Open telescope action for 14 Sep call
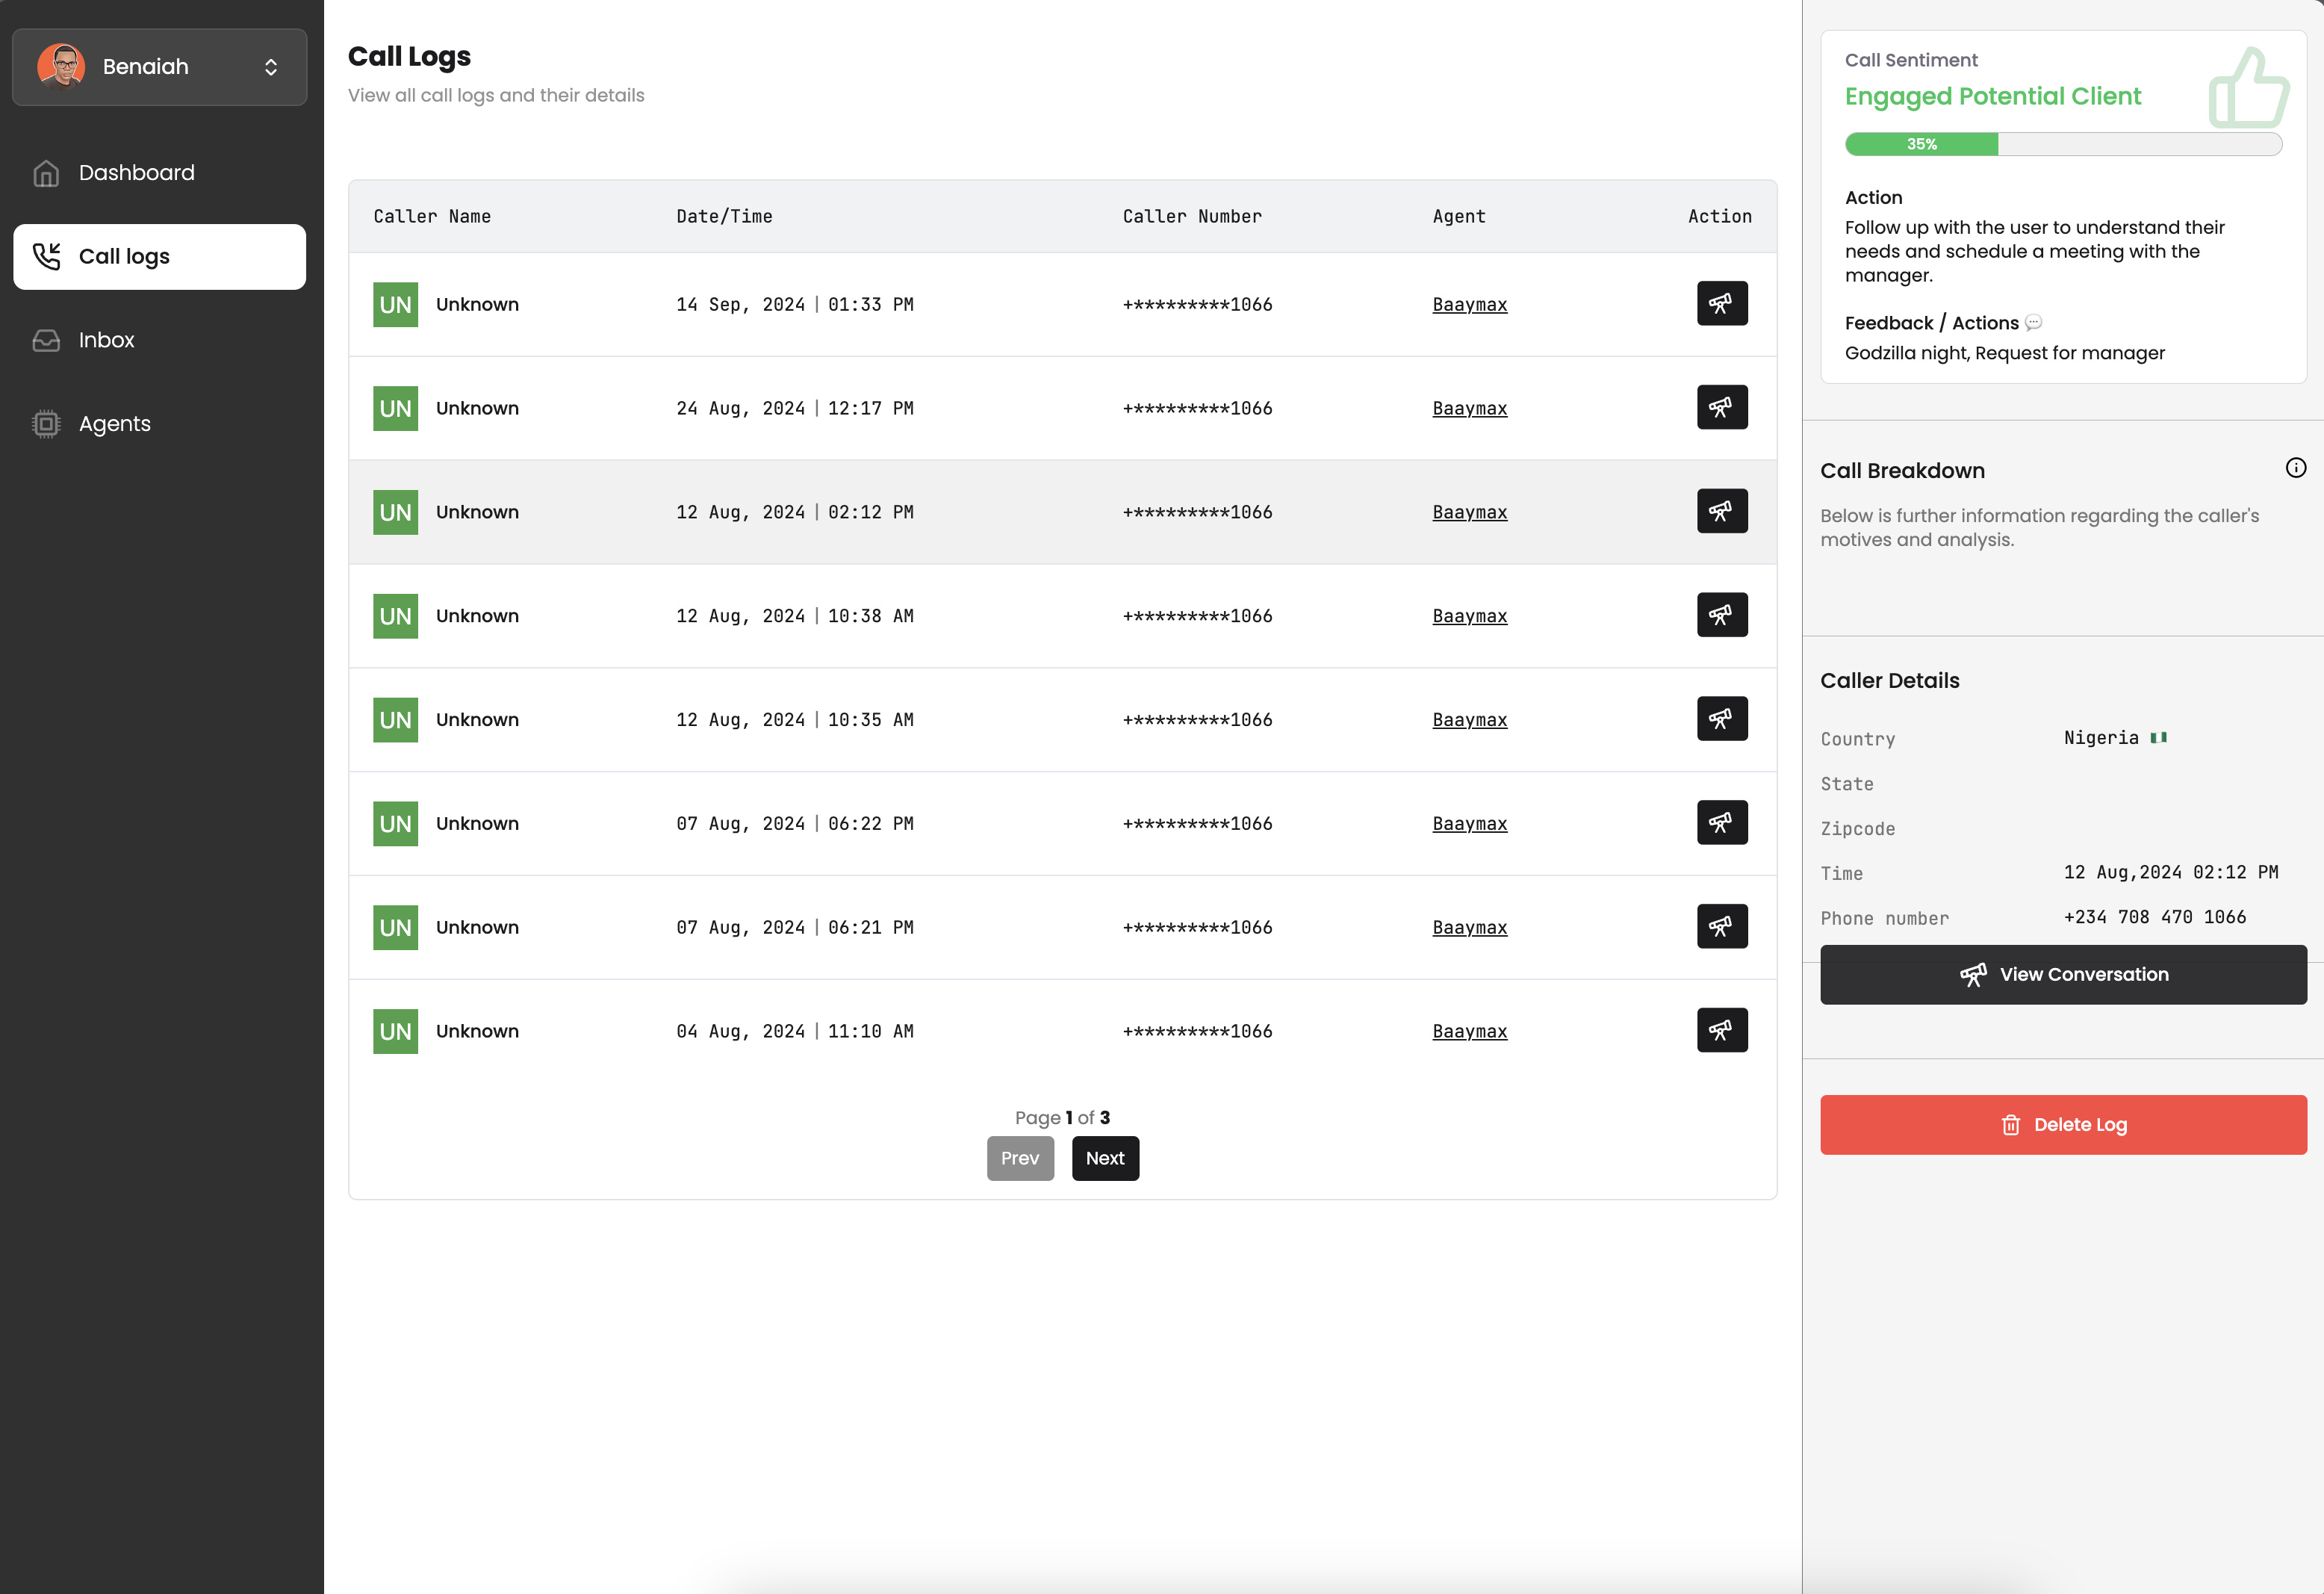 (x=1721, y=303)
